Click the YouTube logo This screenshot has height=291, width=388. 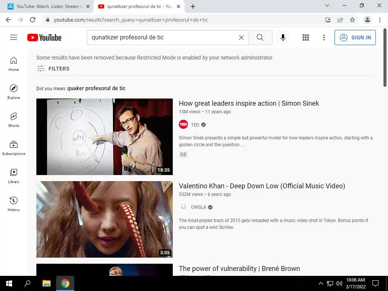pyautogui.click(x=44, y=38)
